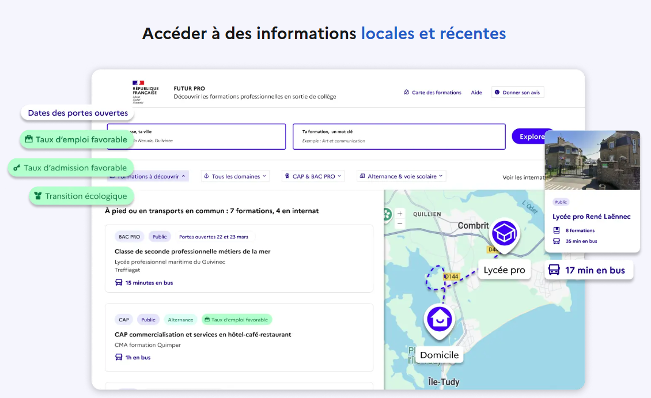Open the Tous les domaines dropdown
The height and width of the screenshot is (398, 651).
[235, 176]
